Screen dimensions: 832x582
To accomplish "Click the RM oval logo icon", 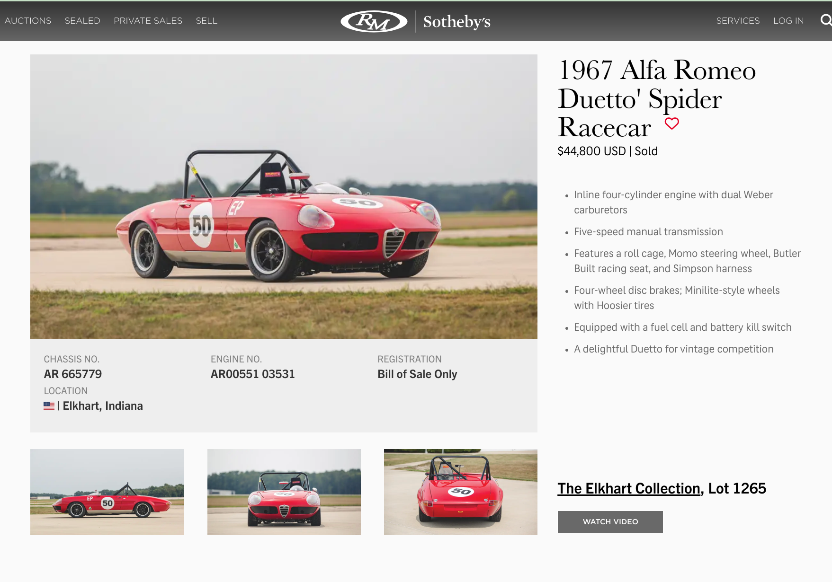I will (374, 21).
